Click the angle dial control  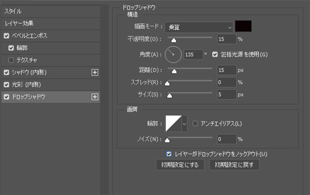click(173, 55)
